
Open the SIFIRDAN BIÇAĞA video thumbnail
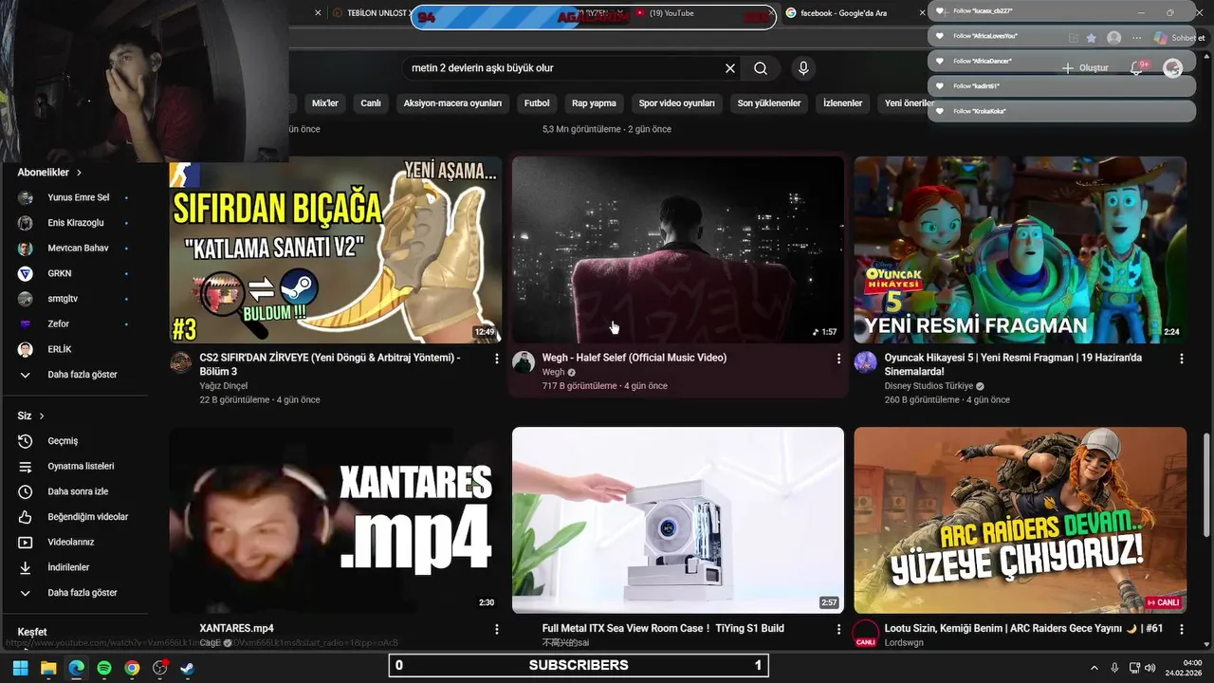pos(336,249)
